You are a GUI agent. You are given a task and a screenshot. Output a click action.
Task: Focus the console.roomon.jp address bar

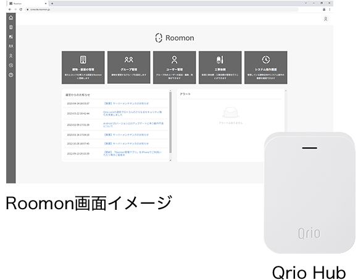[162, 9]
